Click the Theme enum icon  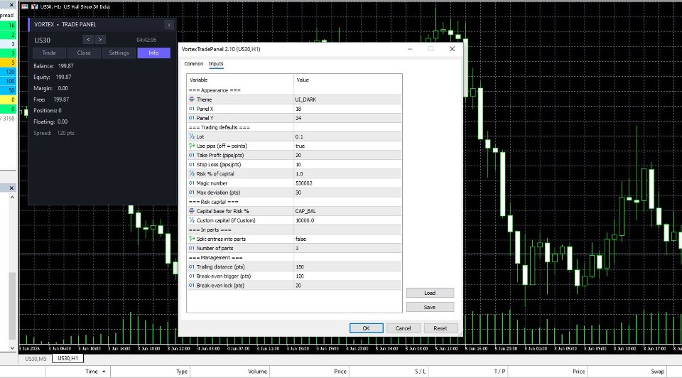(192, 99)
